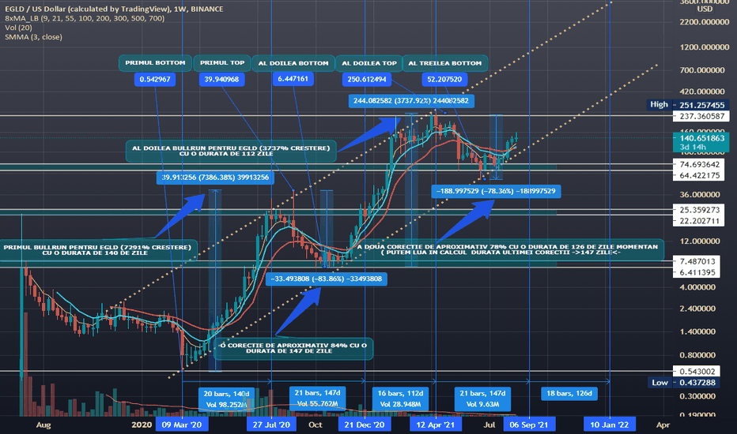Viewport: 737px width, 434px height.
Task: Click the 21 bars, 147d Vol 55.762M label
Action: (x=317, y=398)
